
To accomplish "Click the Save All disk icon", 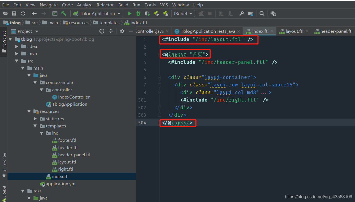I will (x=14, y=13).
